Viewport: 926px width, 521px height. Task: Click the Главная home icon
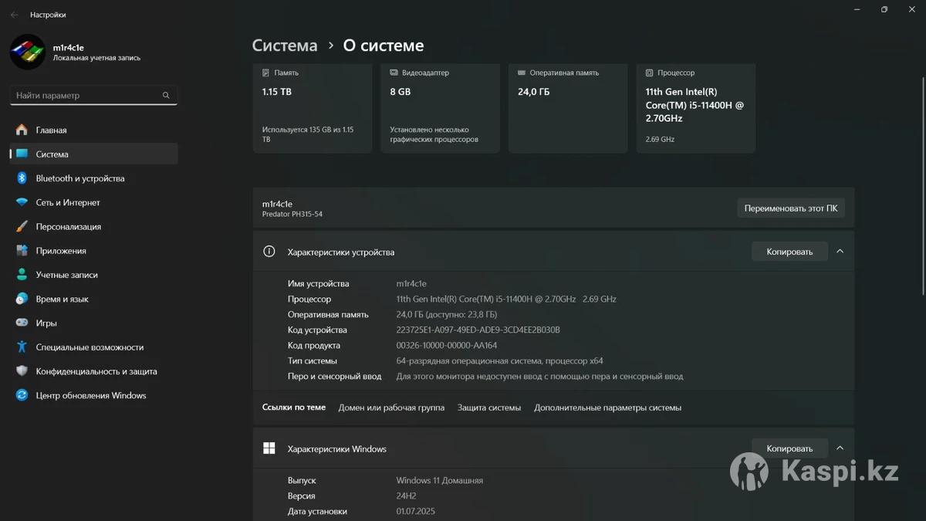click(x=22, y=130)
